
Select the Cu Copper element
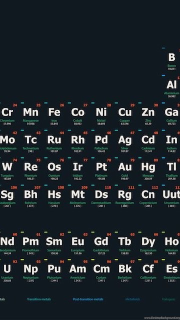click(124, 114)
